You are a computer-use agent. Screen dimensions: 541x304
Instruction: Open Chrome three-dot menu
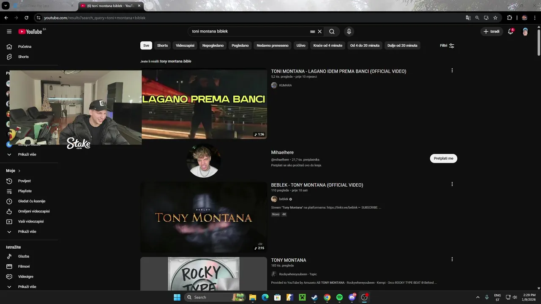pos(535,18)
